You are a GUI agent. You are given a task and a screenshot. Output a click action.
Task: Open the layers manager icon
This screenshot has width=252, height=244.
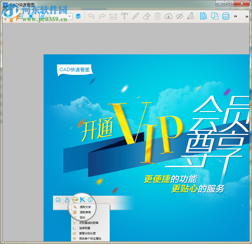[x=78, y=16]
